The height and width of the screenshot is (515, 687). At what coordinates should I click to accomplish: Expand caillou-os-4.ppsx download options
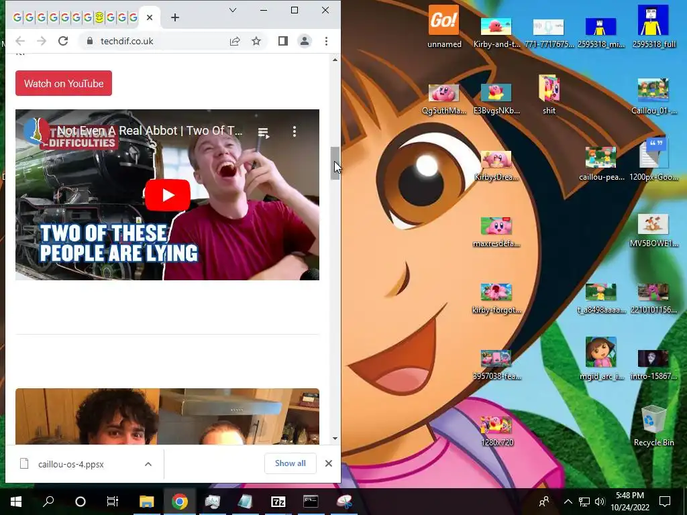point(148,464)
